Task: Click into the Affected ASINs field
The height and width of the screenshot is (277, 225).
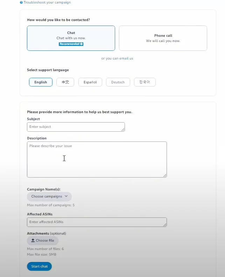Action: (97, 222)
